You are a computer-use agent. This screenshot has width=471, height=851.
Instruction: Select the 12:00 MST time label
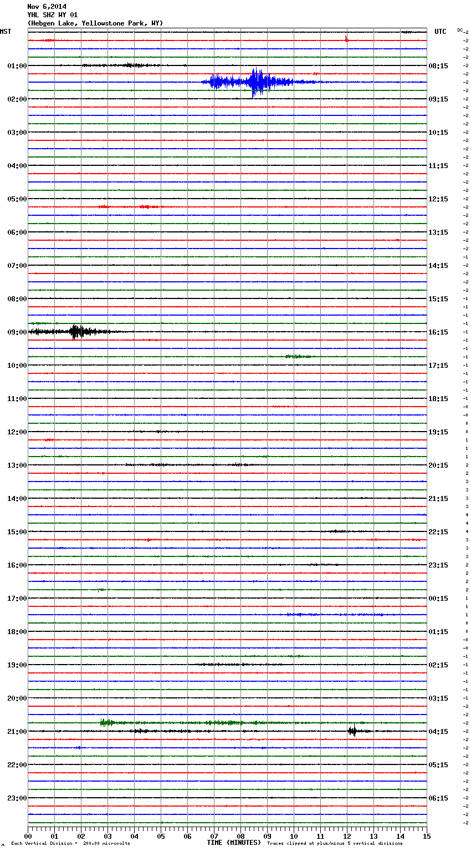pyautogui.click(x=17, y=432)
